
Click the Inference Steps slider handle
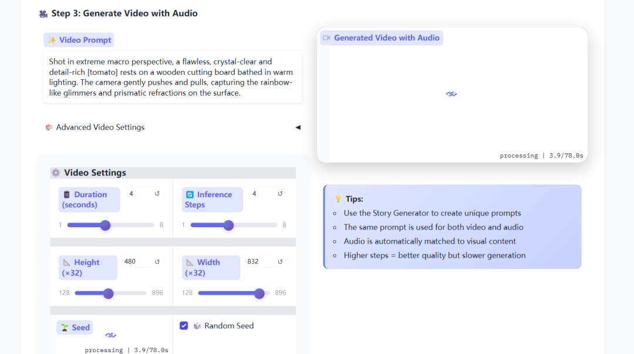tap(229, 225)
